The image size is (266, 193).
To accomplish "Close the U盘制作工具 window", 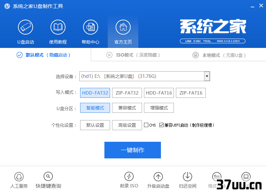I will coord(261,6).
